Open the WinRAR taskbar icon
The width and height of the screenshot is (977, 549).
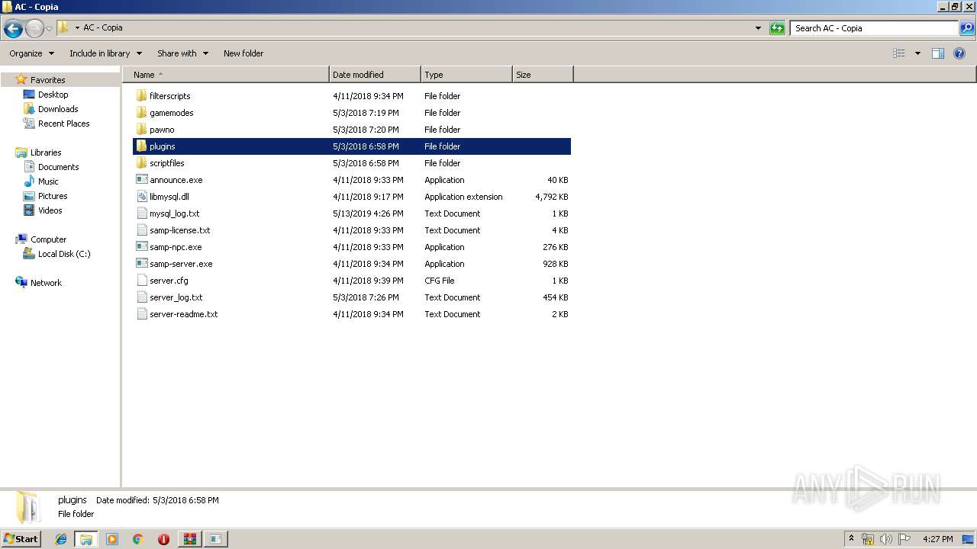(x=189, y=539)
